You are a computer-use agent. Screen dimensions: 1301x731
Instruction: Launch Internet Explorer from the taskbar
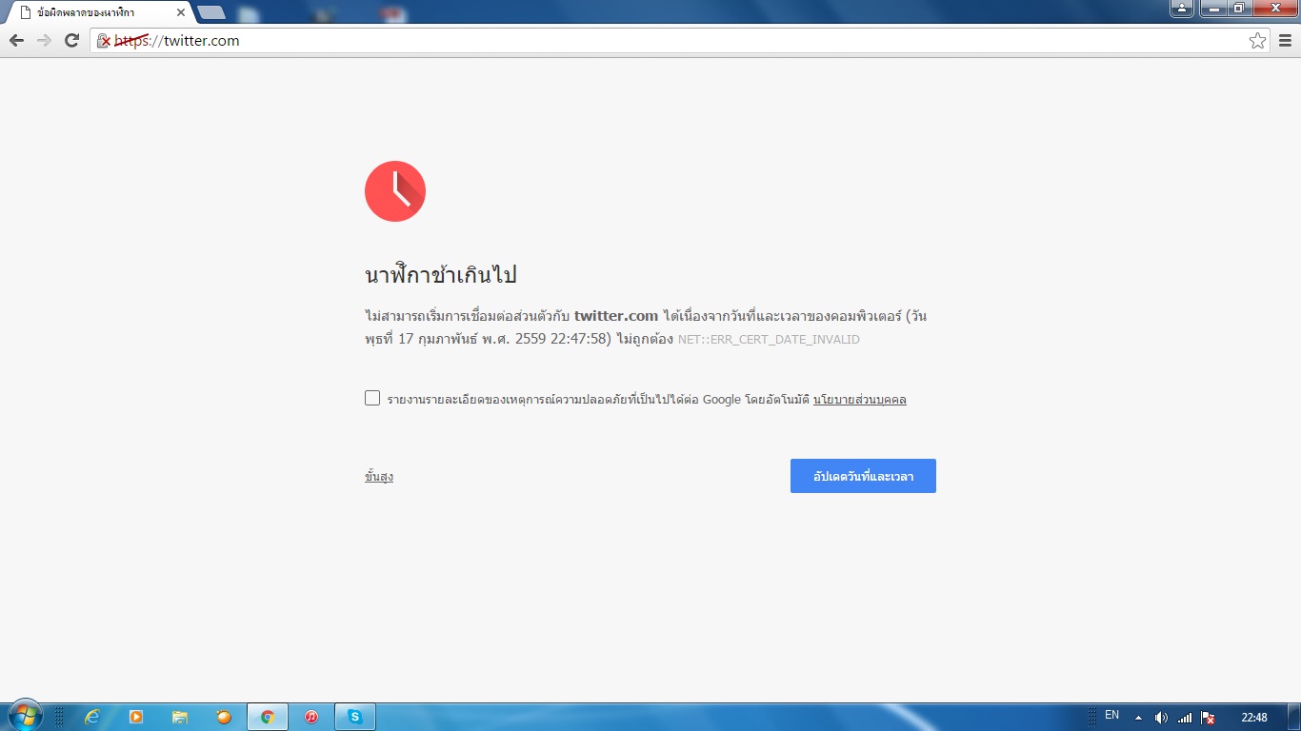pyautogui.click(x=92, y=717)
